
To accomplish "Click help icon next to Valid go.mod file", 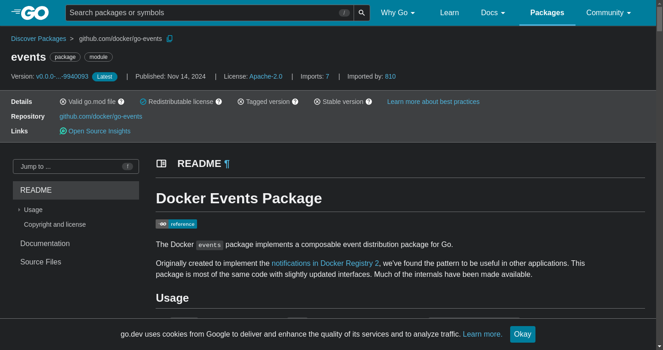I will click(121, 102).
